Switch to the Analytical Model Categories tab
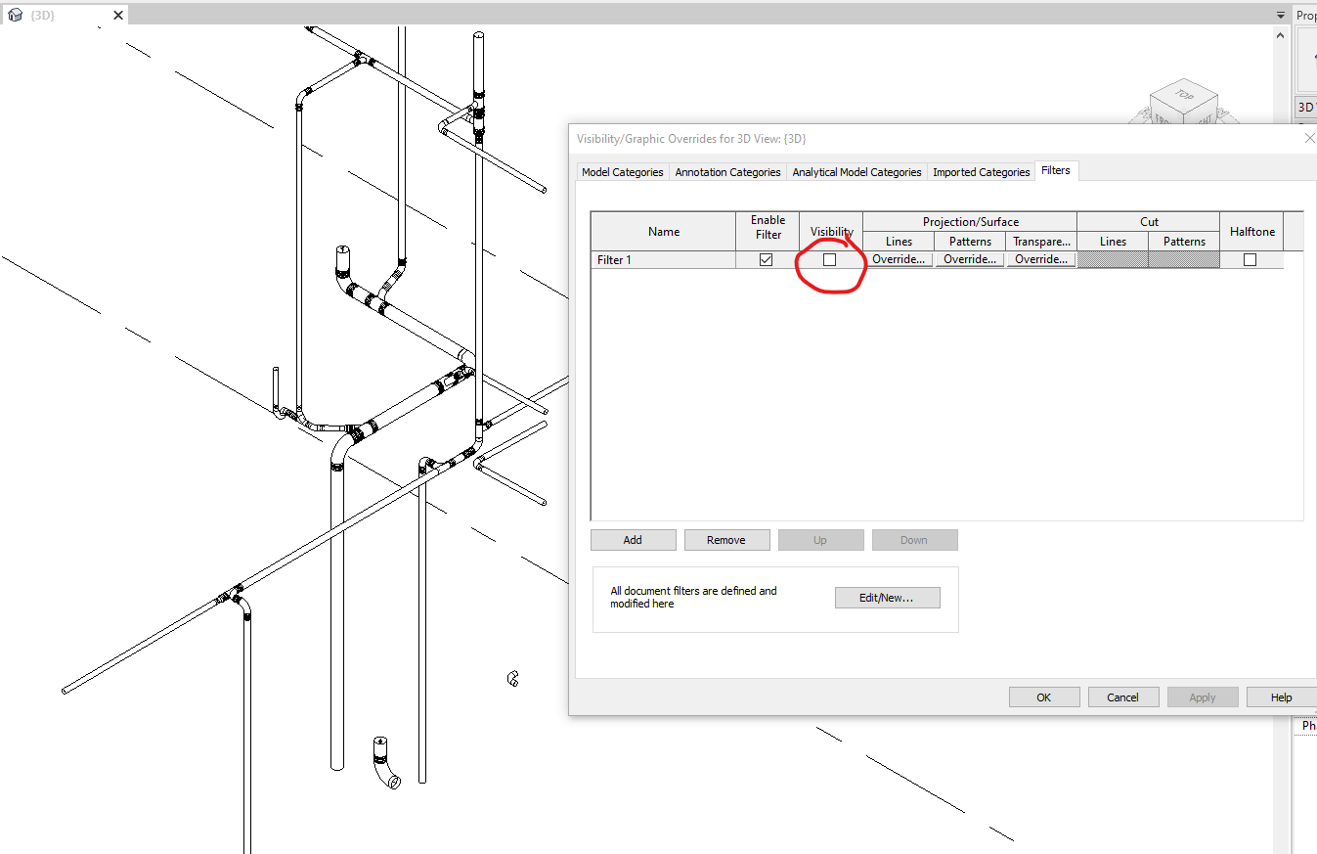This screenshot has width=1317, height=854. pos(856,171)
